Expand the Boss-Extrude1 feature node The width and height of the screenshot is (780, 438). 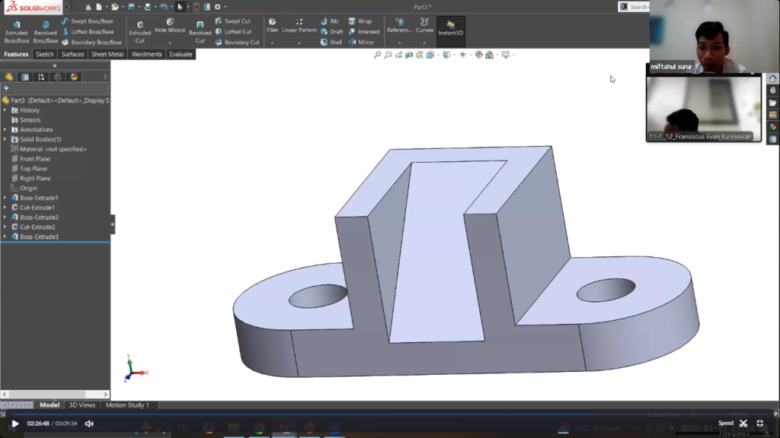pyautogui.click(x=5, y=198)
